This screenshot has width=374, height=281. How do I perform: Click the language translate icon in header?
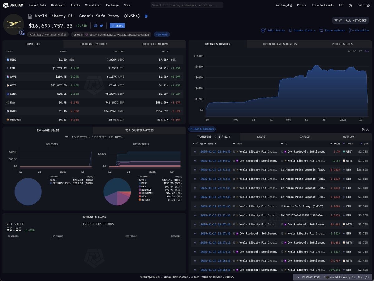[x=351, y=5]
